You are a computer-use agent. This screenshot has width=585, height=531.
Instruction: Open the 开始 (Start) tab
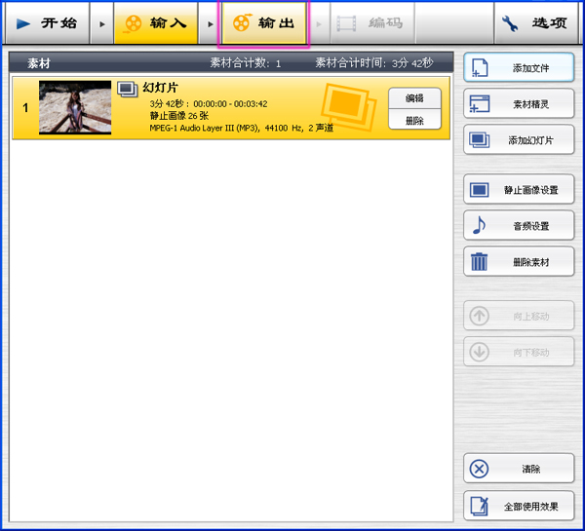point(47,23)
